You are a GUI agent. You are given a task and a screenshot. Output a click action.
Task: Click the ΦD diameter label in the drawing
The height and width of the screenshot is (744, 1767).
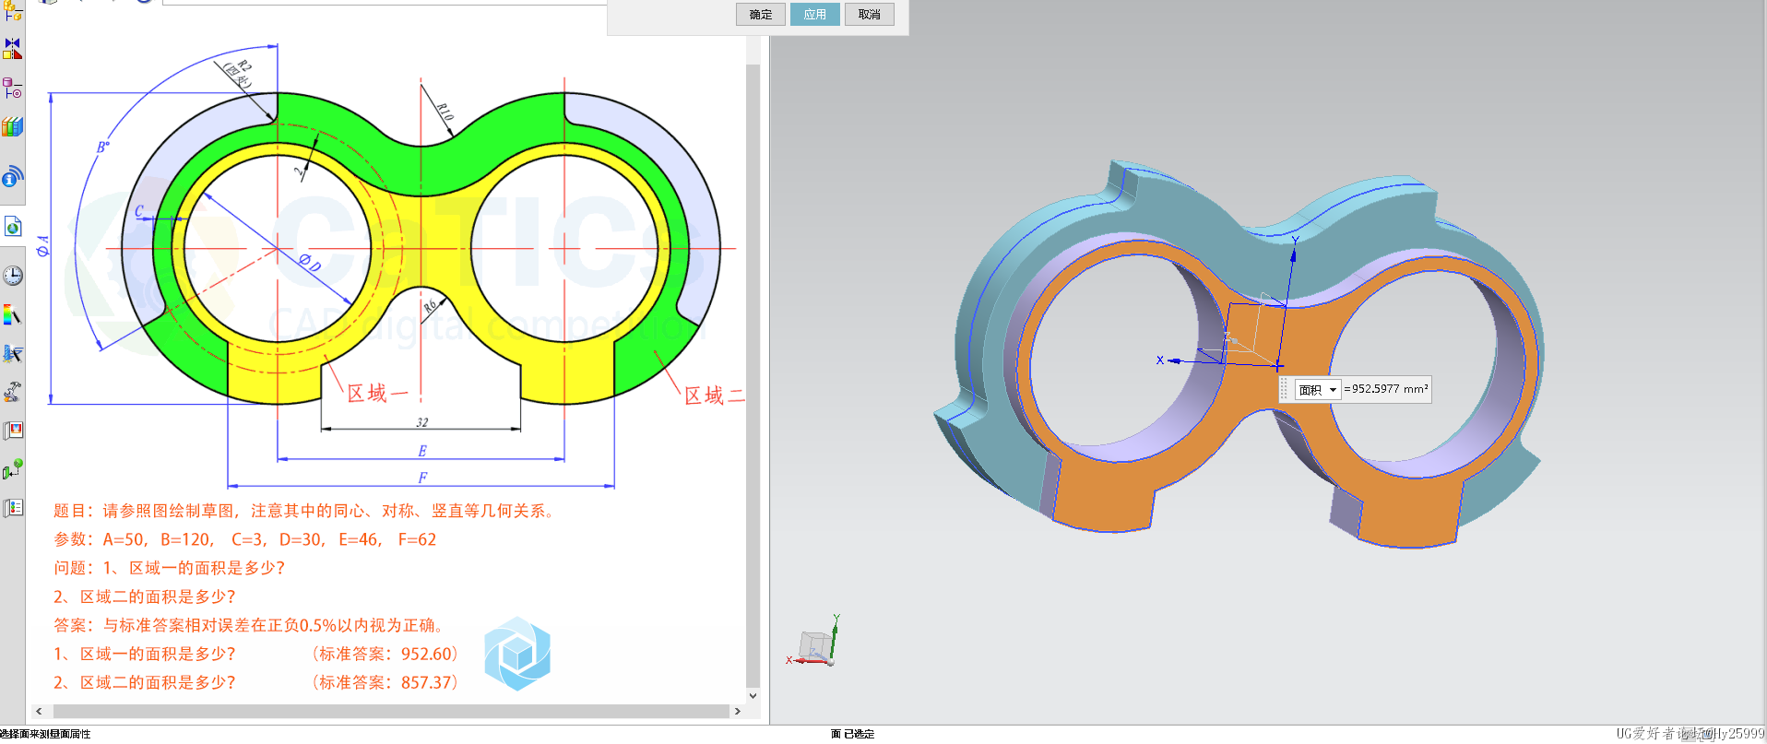click(310, 262)
